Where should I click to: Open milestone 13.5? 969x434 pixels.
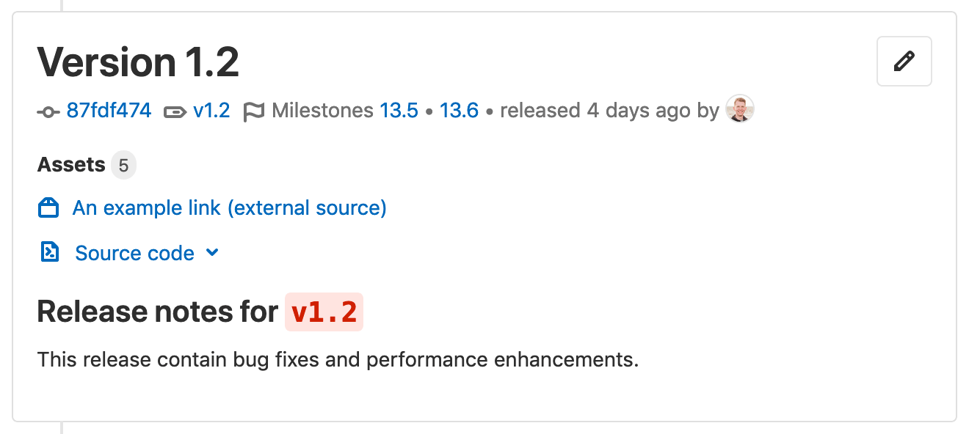click(x=398, y=111)
